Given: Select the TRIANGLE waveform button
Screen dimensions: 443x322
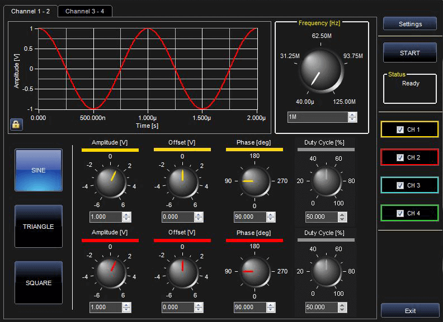Looking at the screenshot, I should 39,227.
